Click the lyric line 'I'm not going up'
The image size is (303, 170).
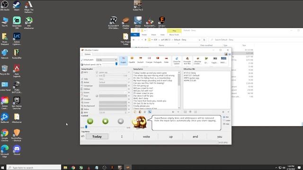(141, 85)
